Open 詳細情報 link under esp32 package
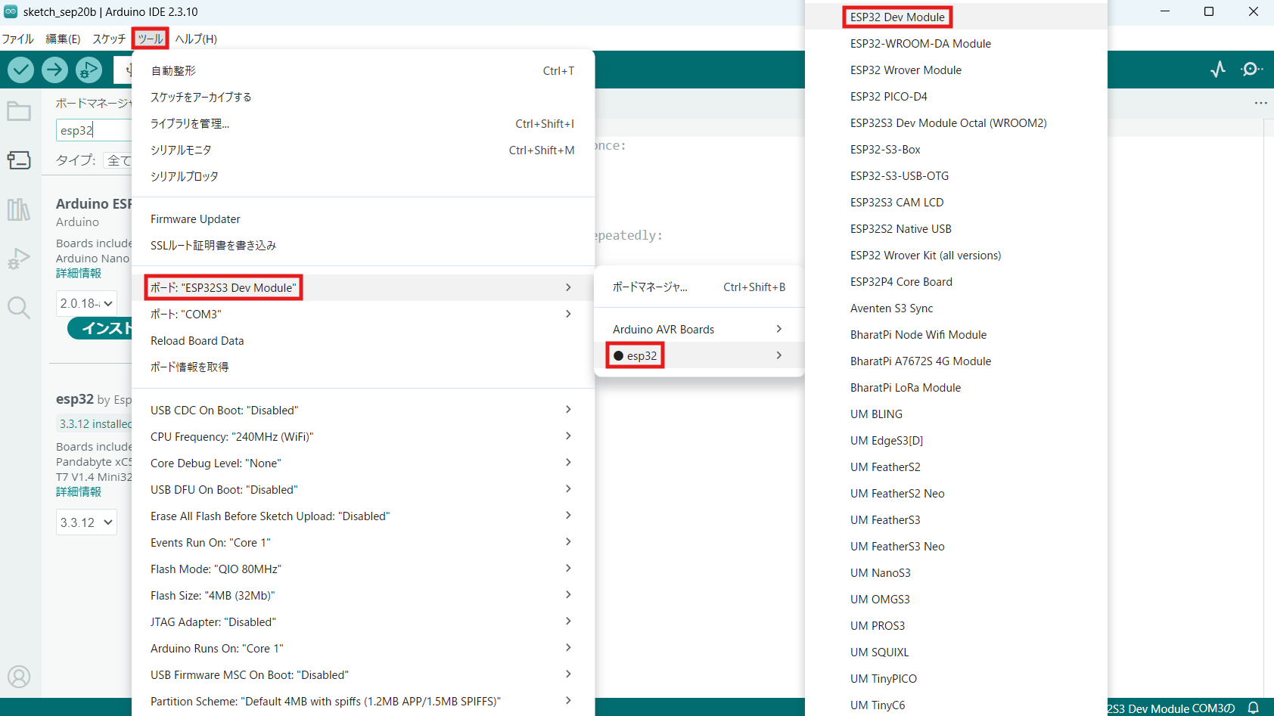The height and width of the screenshot is (716, 1274). (79, 491)
